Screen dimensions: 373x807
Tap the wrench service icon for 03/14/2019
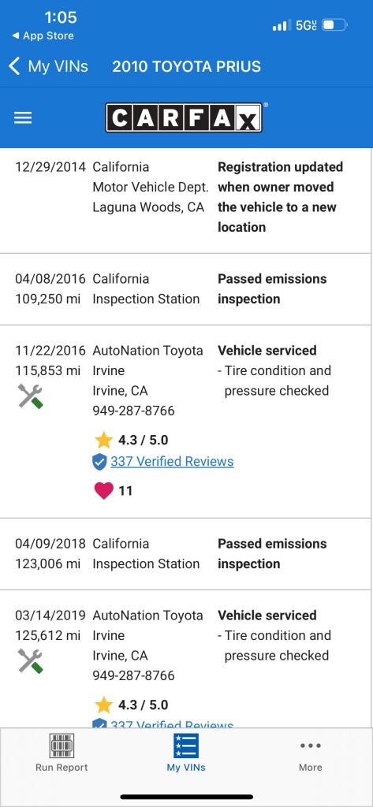click(31, 661)
